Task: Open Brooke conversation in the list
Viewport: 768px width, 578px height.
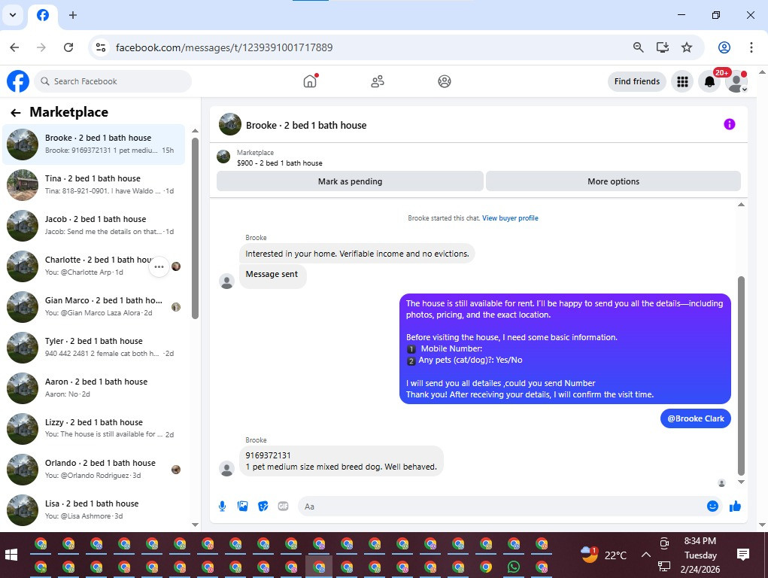Action: pos(93,144)
